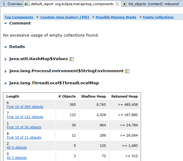Select the >= 312 retained heap cell
Viewport: 183px width, 161px height.
pyautogui.click(x=125, y=156)
